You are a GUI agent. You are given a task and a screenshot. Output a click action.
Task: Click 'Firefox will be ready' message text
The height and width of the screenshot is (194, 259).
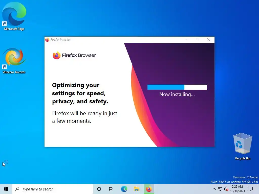point(84,117)
